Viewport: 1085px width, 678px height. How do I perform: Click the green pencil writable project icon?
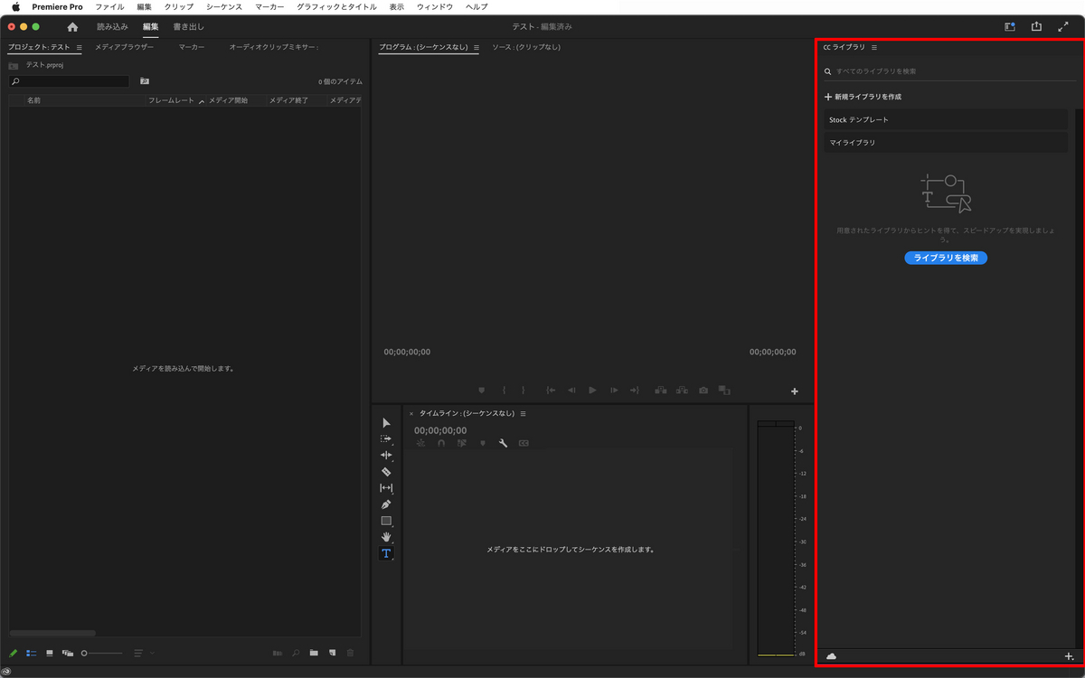pyautogui.click(x=14, y=653)
